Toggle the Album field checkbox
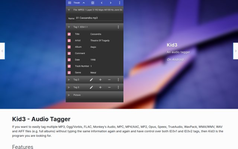Image resolution: width=238 pixels, height=149 pixels. pos(69,47)
